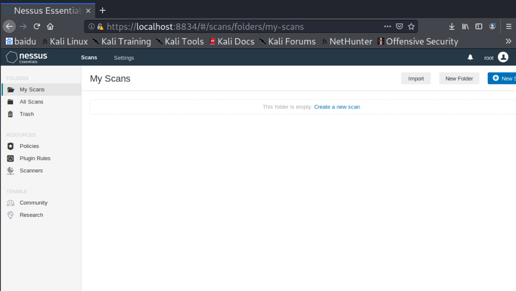The height and width of the screenshot is (291, 516).
Task: Switch to the Scans tab
Action: [x=89, y=58]
